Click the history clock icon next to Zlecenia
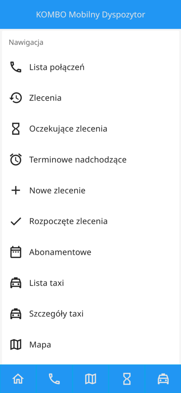 click(x=16, y=98)
